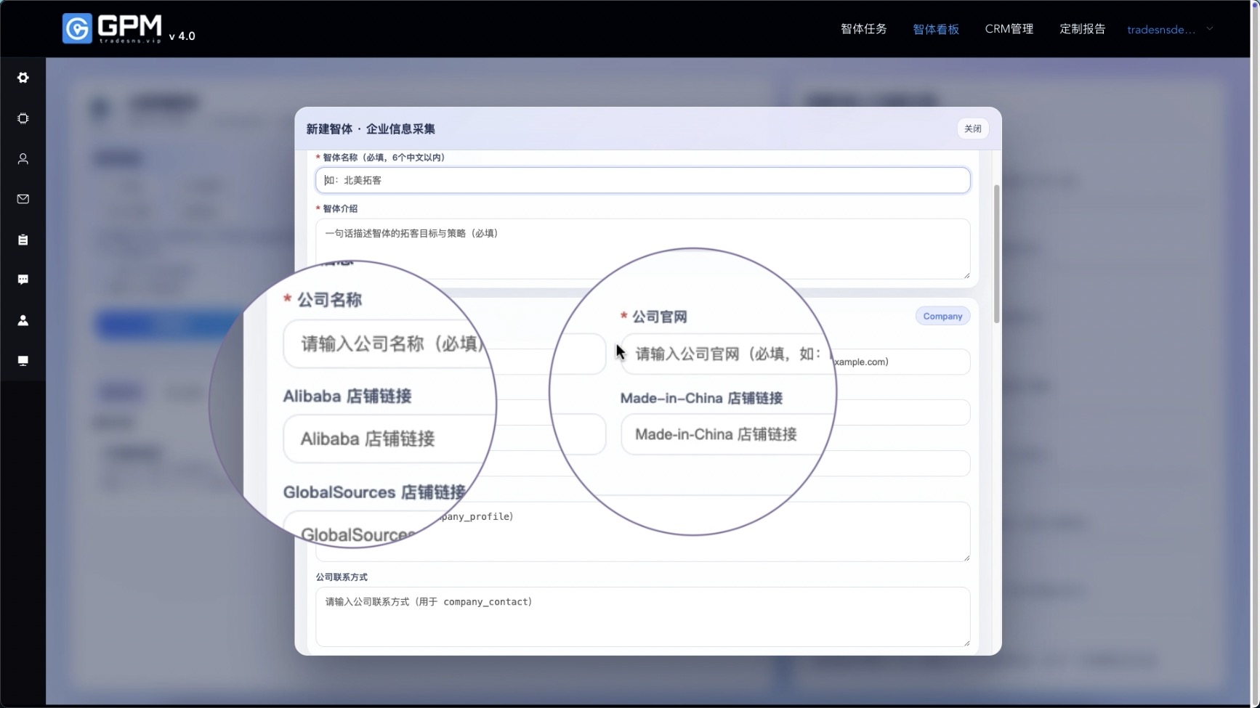1260x708 pixels.
Task: Click the GPM logo in header
Action: click(113, 29)
